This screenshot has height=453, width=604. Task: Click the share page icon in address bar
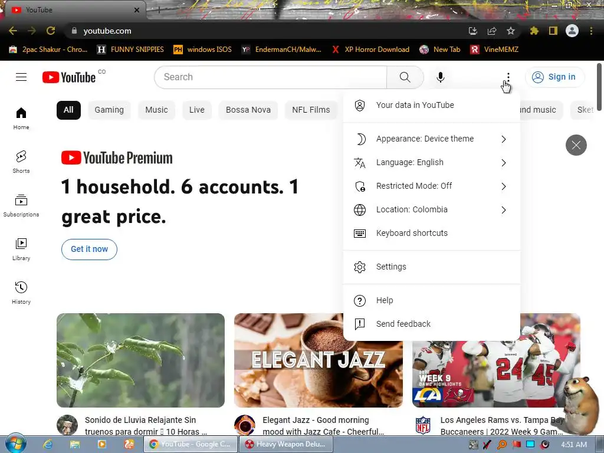point(492,31)
